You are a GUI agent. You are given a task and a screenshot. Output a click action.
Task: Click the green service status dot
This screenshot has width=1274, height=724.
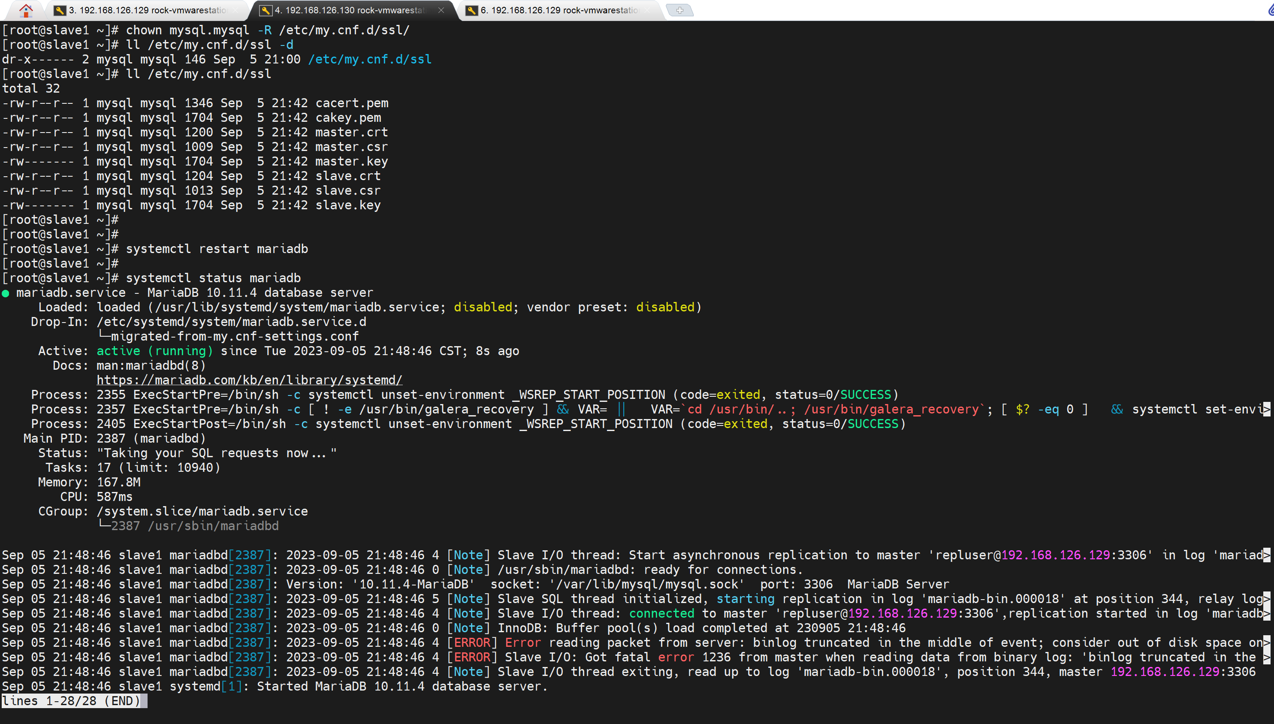tap(6, 293)
